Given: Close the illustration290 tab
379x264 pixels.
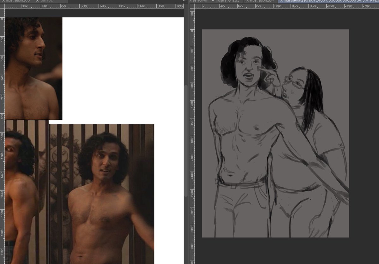Looking at the screenshot, I should (x=281, y=1).
